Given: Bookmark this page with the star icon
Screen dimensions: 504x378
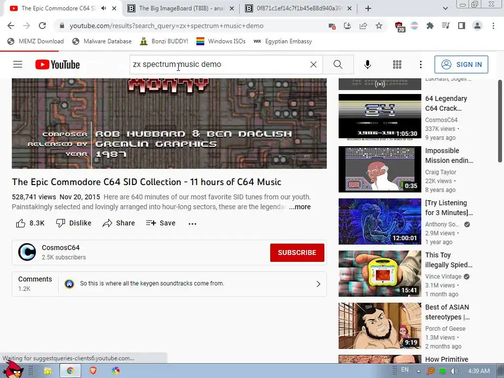Looking at the screenshot, I should click(x=379, y=26).
